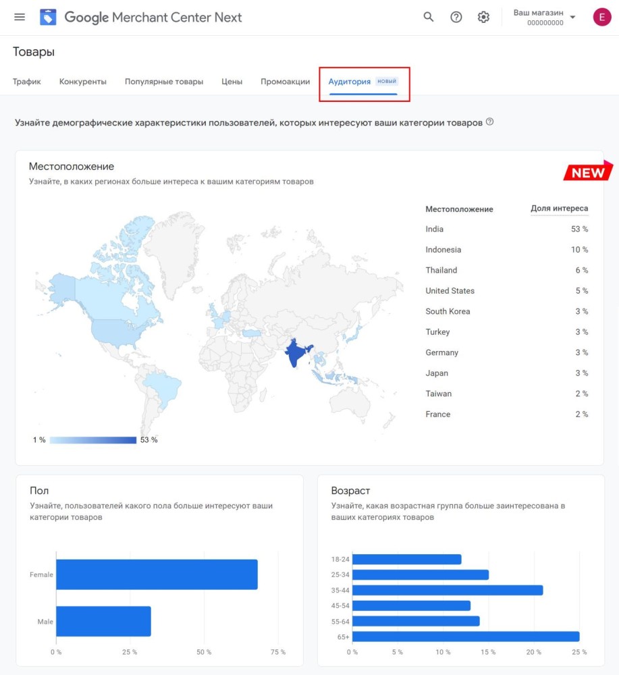Select the Аудитория tab
Image resolution: width=619 pixels, height=675 pixels.
tap(363, 82)
